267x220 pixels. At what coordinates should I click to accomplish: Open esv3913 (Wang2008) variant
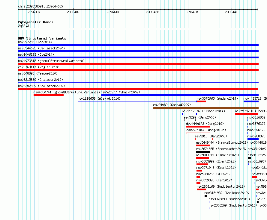pyautogui.click(x=211, y=136)
